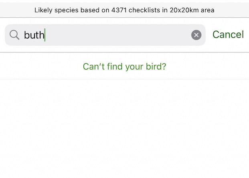Open the "Can't find your bird?" link
Image resolution: width=249 pixels, height=178 pixels.
point(124,66)
